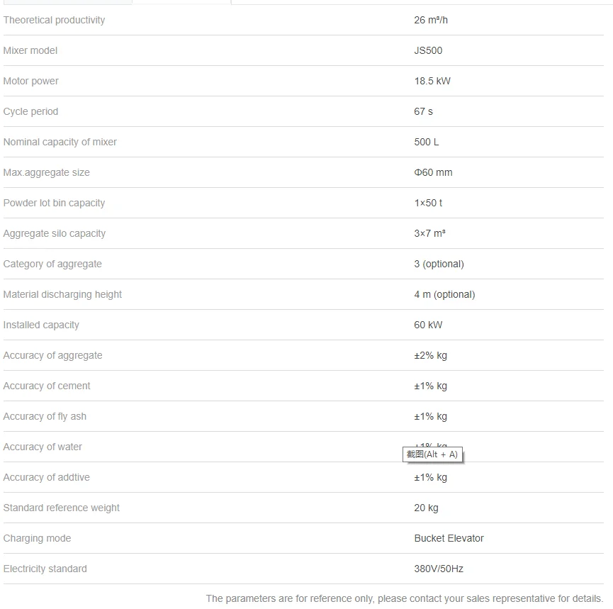Click the 'parameters are for reference only' note
613x609 pixels.
(x=404, y=598)
